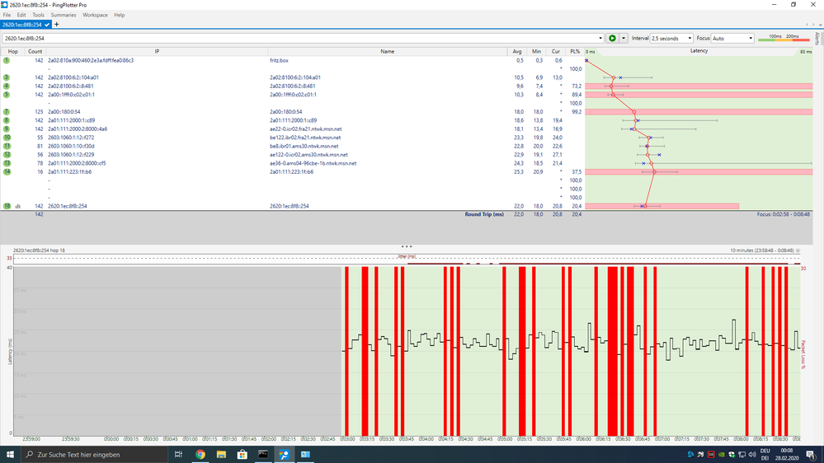This screenshot has height=463, width=824.
Task: Open the Summaries menu
Action: [64, 15]
